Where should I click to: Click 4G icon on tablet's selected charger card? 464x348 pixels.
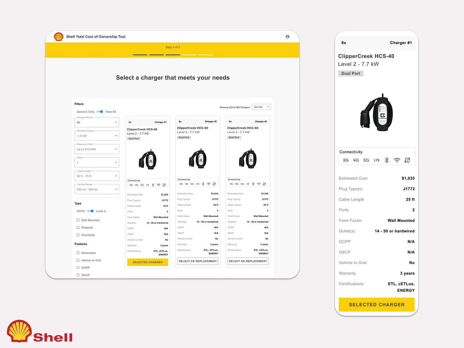(x=137, y=185)
